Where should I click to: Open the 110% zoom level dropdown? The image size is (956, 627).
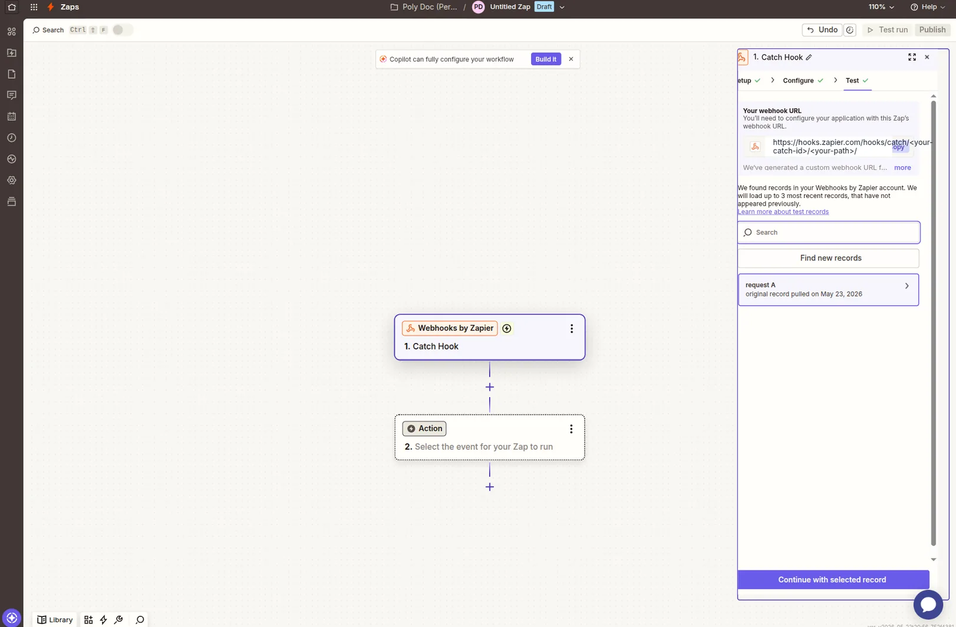point(881,7)
